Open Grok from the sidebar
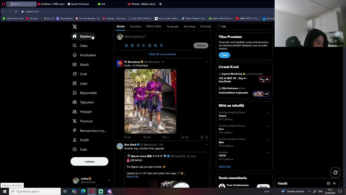346x195 pixels. click(x=80, y=74)
